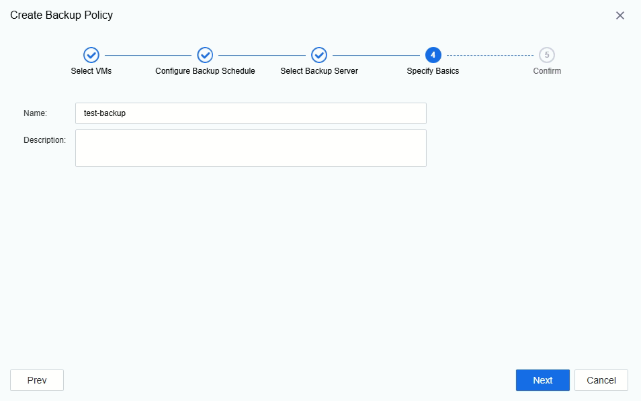
Task: Focus the Name input field with test-backup
Action: [x=251, y=113]
